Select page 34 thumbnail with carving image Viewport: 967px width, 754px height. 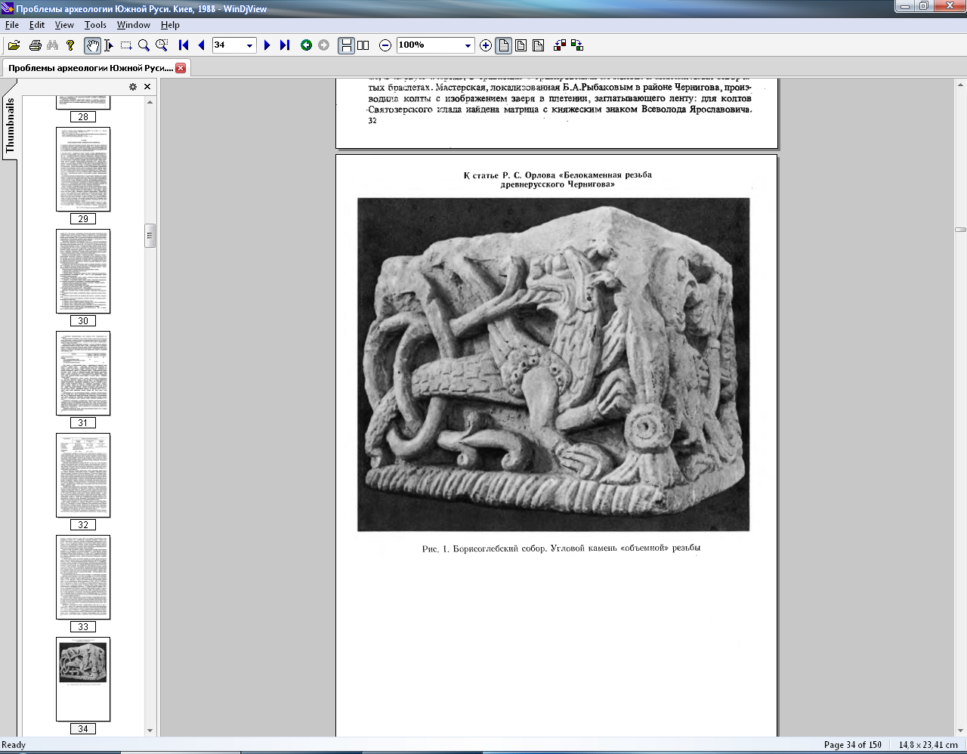(83, 679)
